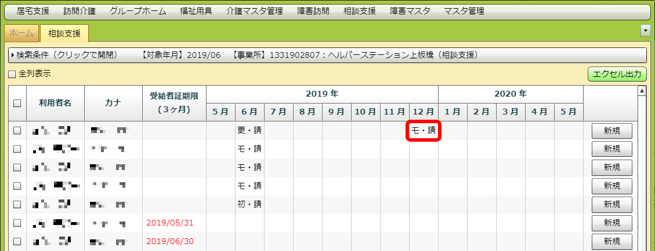Select the グループホーム menu item
The height and width of the screenshot is (251, 655).
tap(137, 12)
